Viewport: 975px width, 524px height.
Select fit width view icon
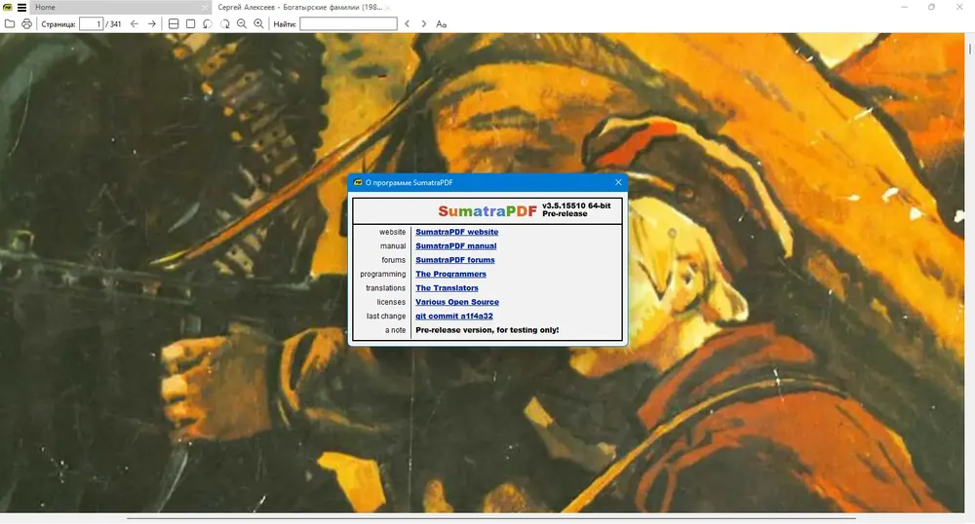click(x=174, y=23)
